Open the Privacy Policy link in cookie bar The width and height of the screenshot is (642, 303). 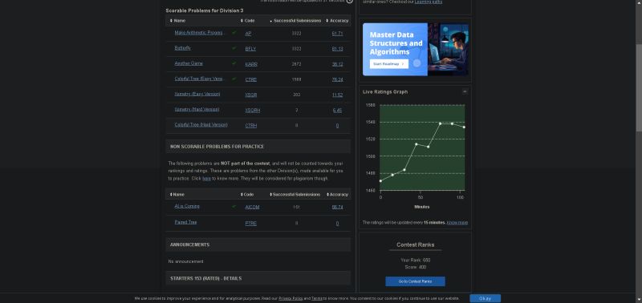pos(291,298)
